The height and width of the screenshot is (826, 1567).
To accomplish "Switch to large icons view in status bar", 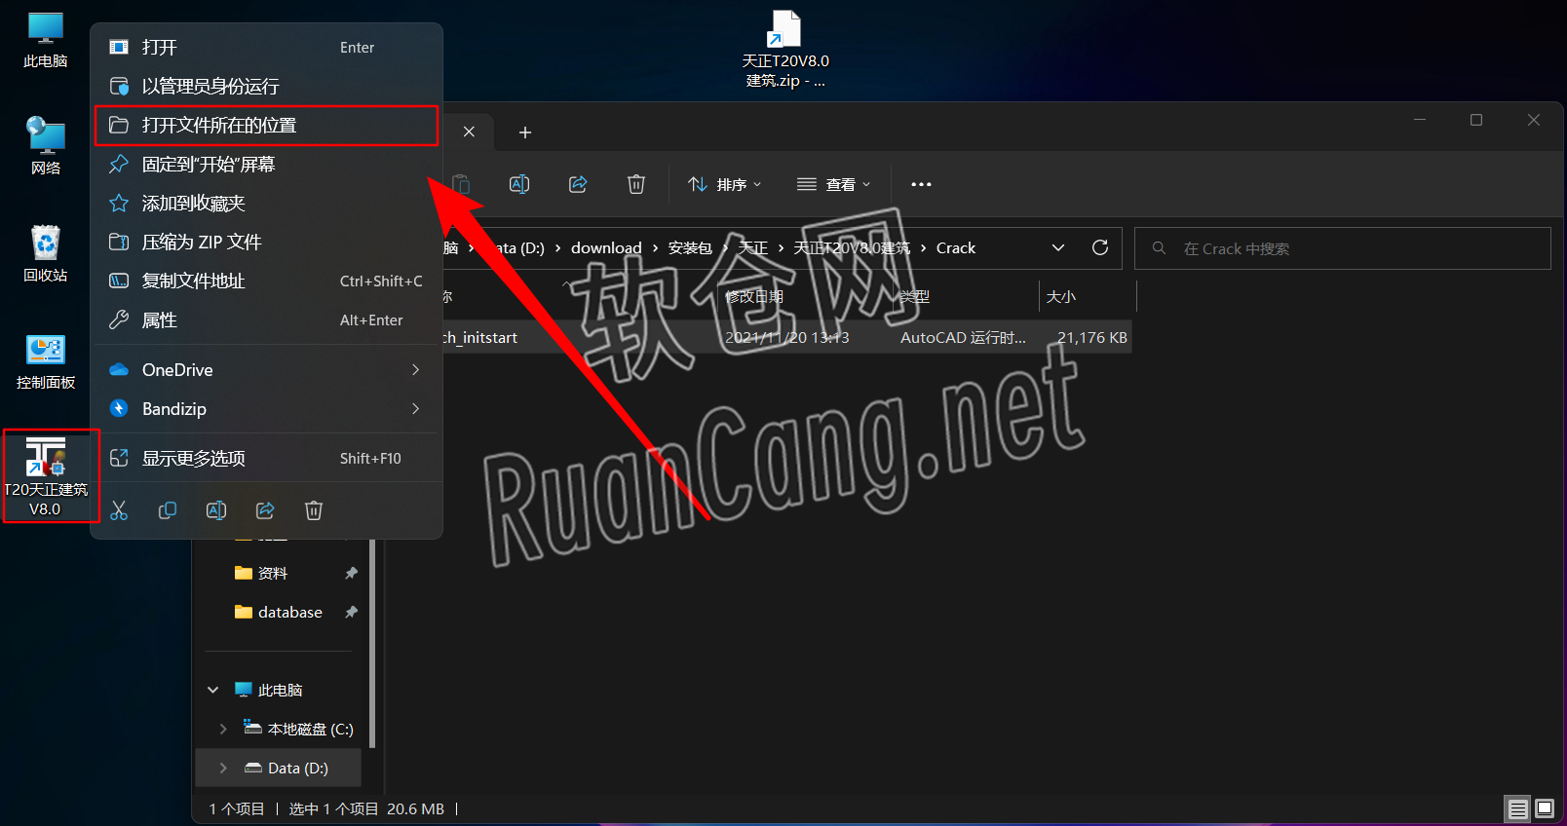I will click(x=1545, y=808).
